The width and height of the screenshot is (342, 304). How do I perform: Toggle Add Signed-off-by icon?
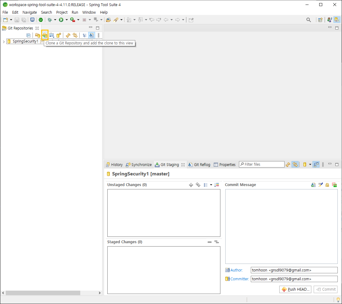pos(320,185)
